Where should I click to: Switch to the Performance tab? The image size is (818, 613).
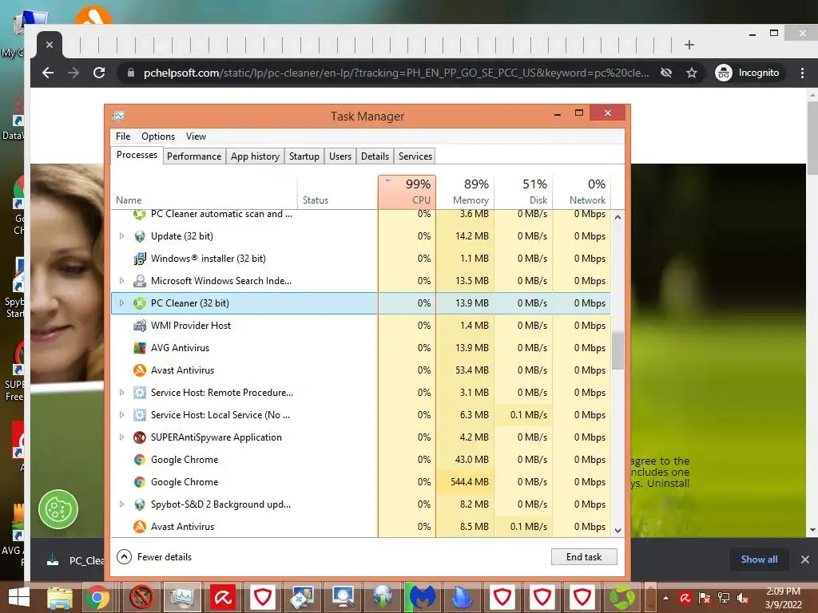point(194,156)
